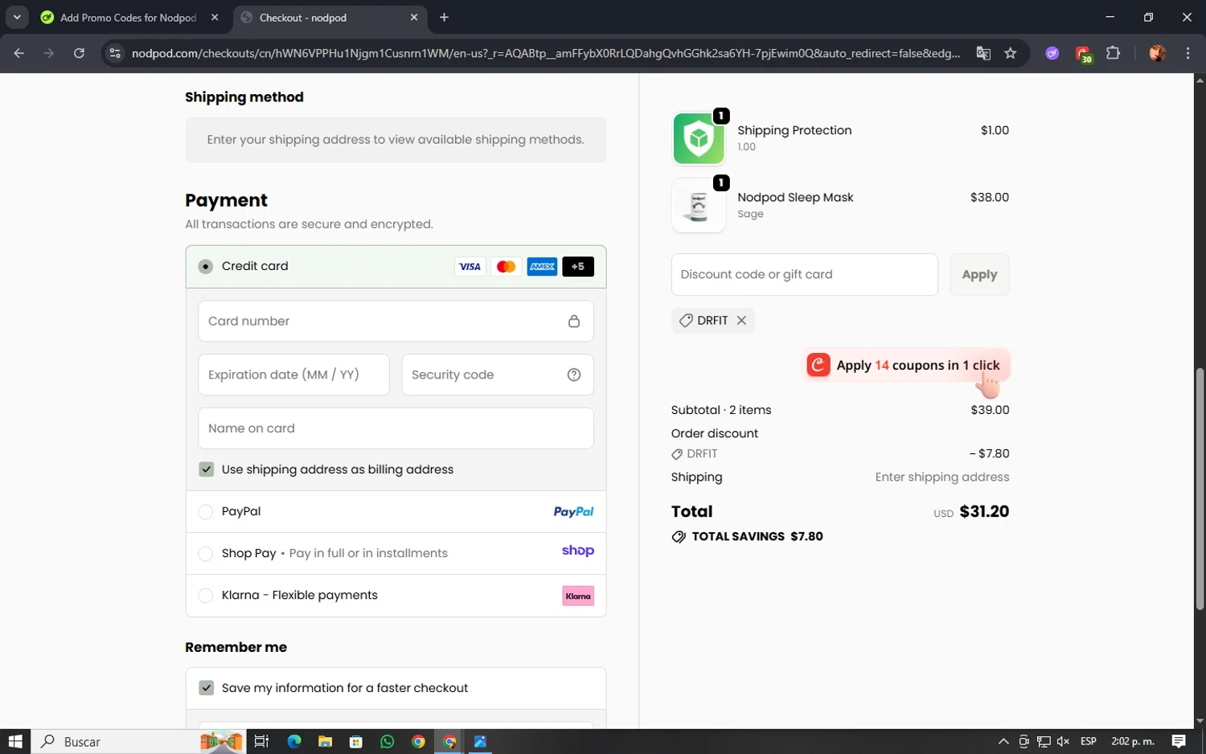The height and width of the screenshot is (754, 1206).
Task: Click the total amount $31.20
Action: (x=984, y=511)
